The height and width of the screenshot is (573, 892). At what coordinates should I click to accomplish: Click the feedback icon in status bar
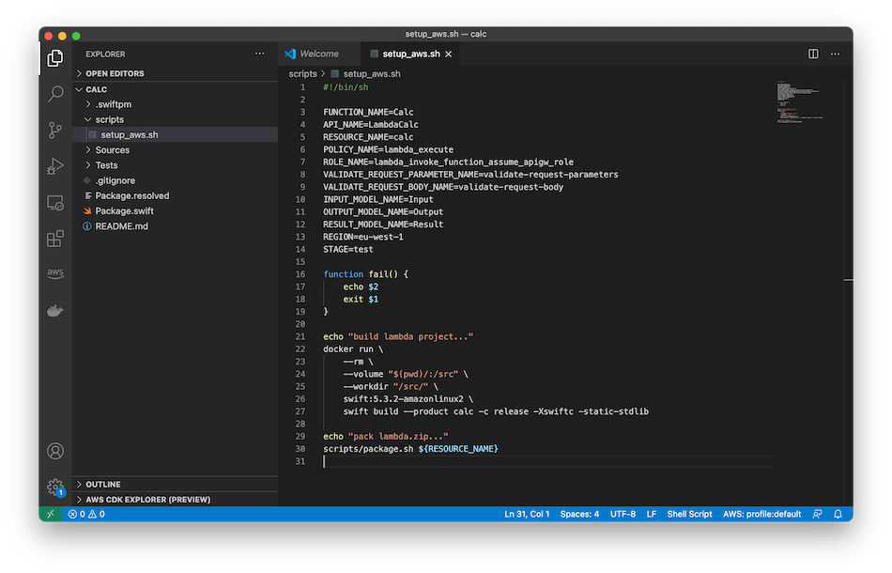click(817, 514)
